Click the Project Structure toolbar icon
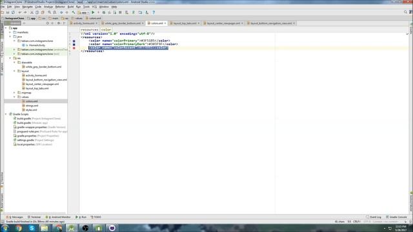The image size is (413, 232). click(140, 12)
